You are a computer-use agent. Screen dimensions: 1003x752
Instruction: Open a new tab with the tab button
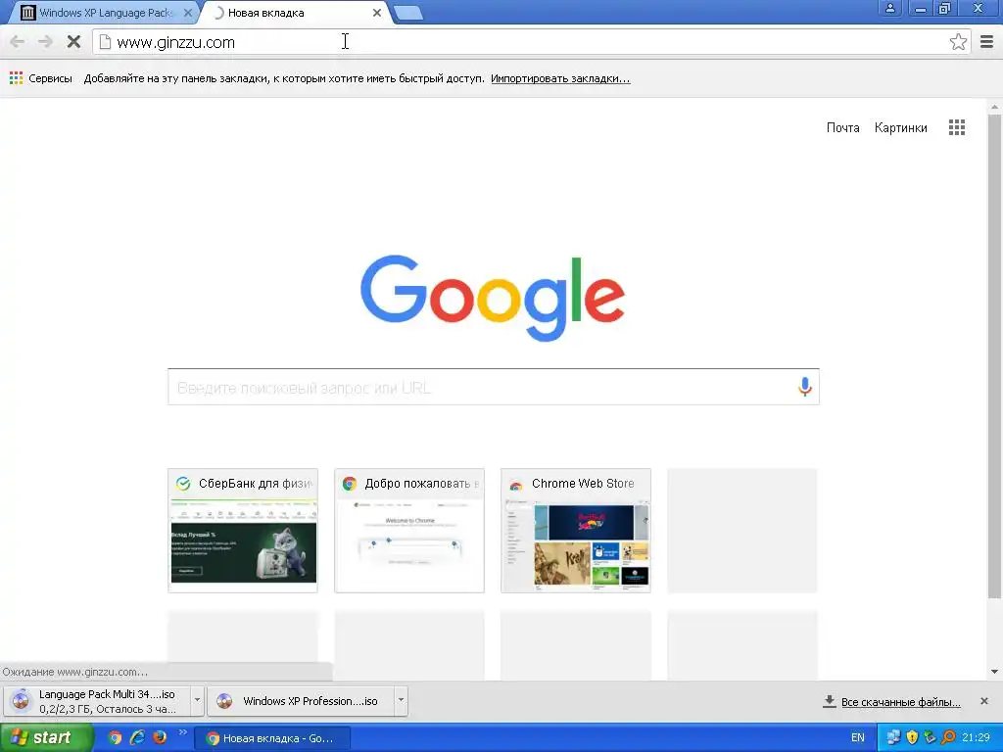(407, 13)
